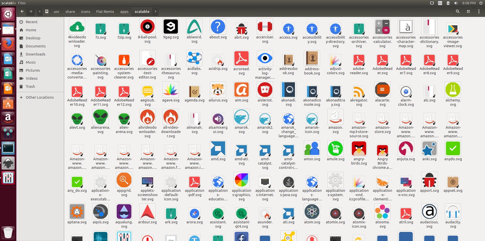
Task: Select the angry-birds.svg icon
Action: point(359,148)
